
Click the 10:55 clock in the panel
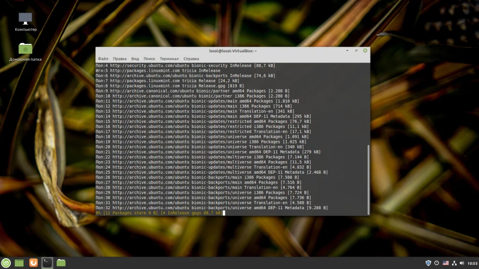(x=472, y=263)
